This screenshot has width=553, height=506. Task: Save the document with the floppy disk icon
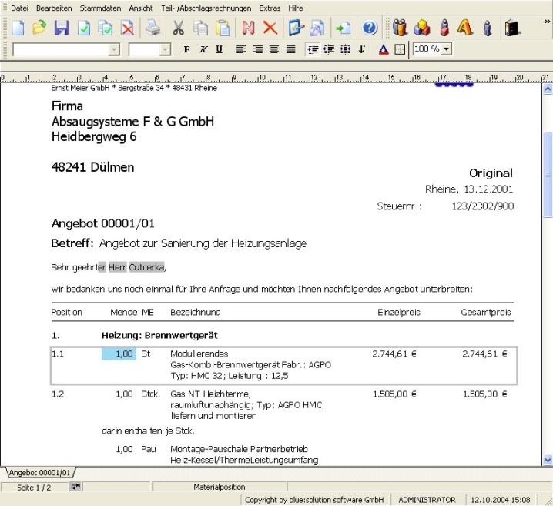click(62, 28)
